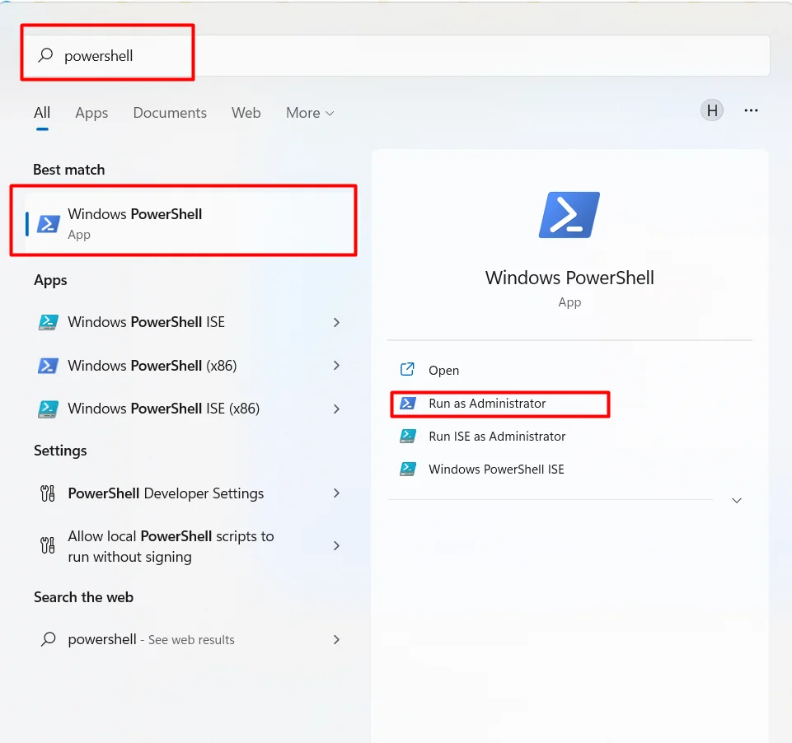Click the Windows PowerShell ISE icon in preview
Screen dimensions: 792x743
[408, 469]
